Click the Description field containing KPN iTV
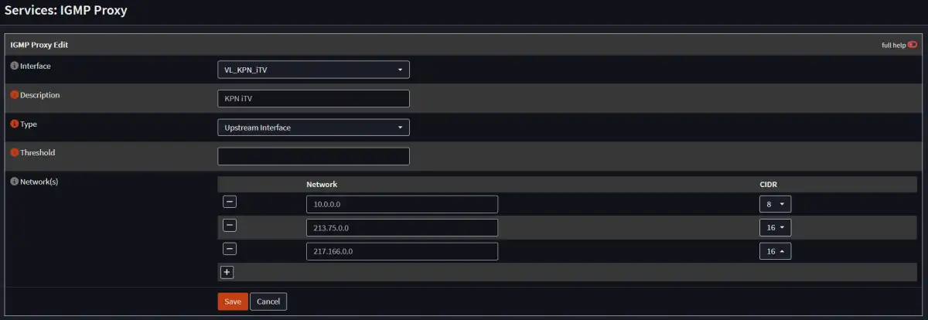Viewport: 928px width, 320px height. click(313, 99)
